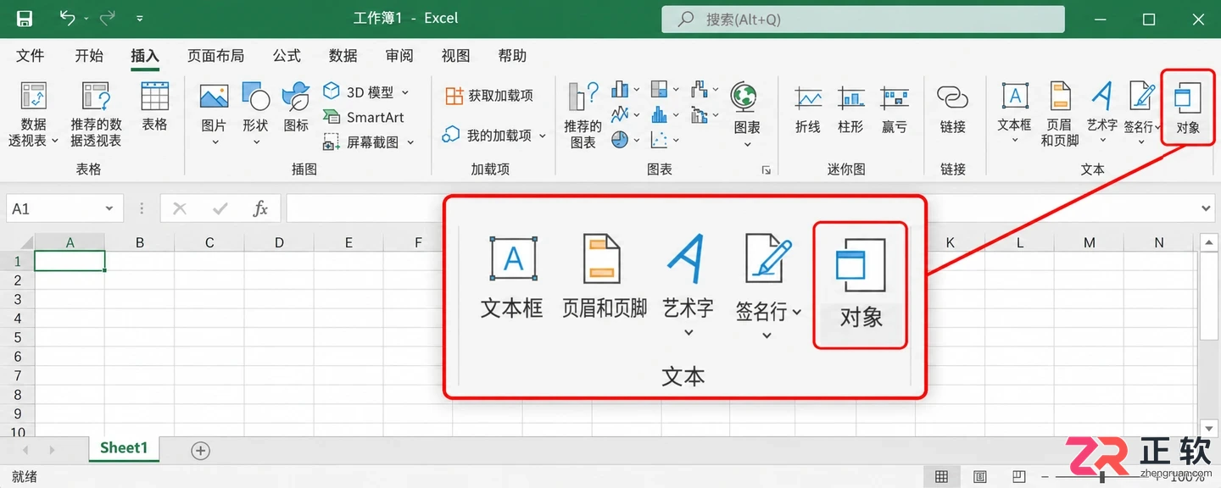Open Get Add-ins (获取加载项)
The height and width of the screenshot is (488, 1221).
(x=489, y=96)
